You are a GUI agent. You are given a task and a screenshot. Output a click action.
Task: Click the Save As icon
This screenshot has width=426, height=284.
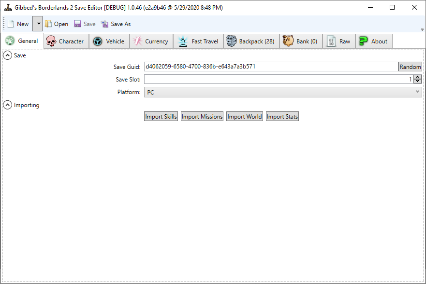point(104,24)
